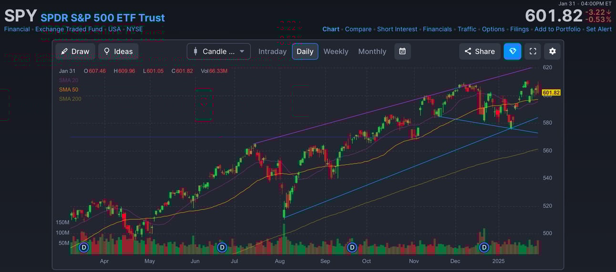Click the L 601.05 low value
This screenshot has width=616, height=272.
click(x=153, y=71)
